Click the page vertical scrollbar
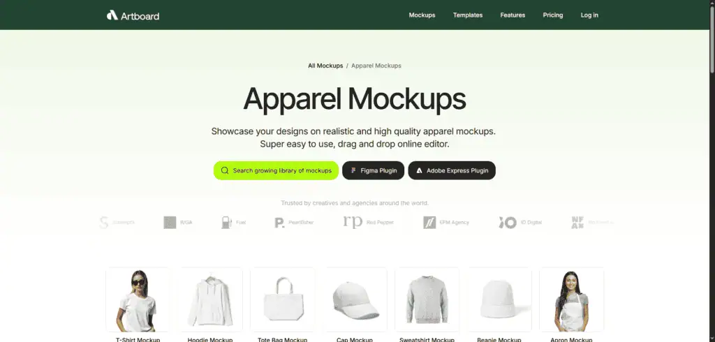This screenshot has width=715, height=342. pos(712,171)
